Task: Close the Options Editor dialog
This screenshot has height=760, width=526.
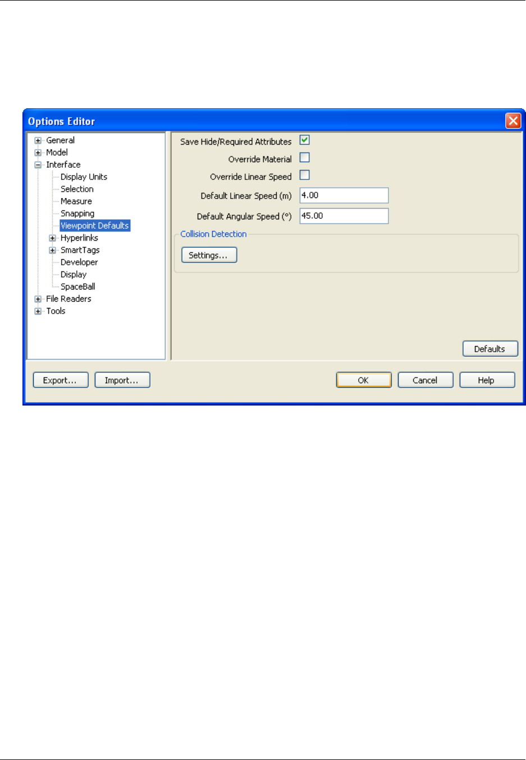Action: pyautogui.click(x=513, y=121)
